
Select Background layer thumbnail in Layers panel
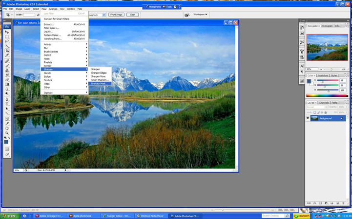coord(314,118)
